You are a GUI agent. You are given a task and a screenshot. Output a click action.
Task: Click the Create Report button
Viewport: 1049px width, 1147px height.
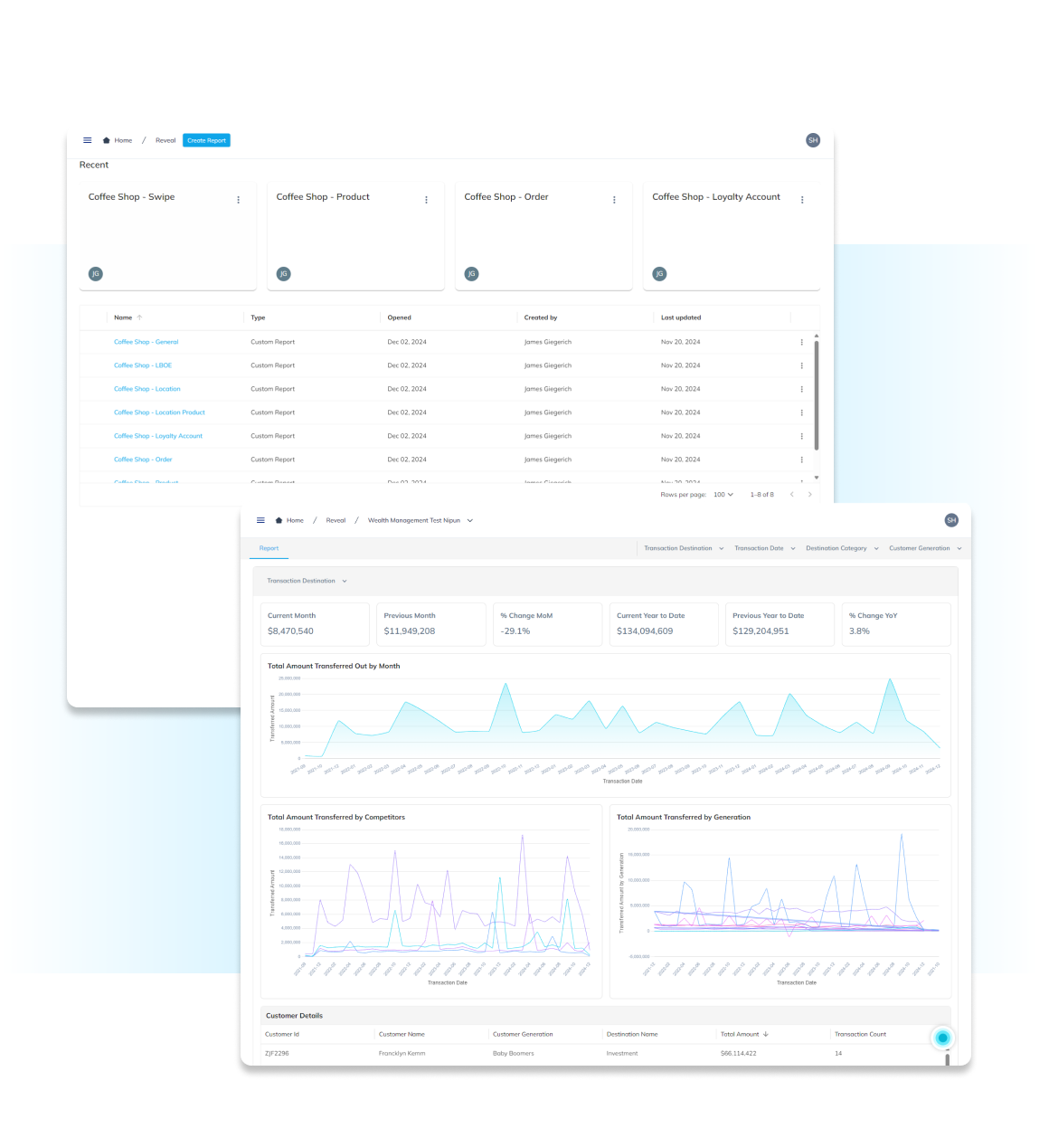(206, 140)
